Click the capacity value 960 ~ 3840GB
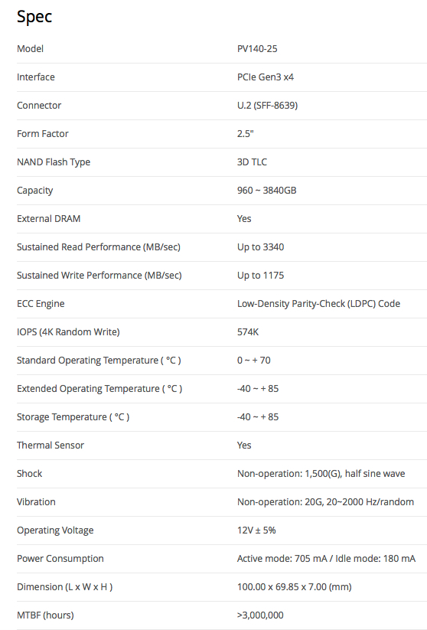This screenshot has width=427, height=630. coord(267,191)
